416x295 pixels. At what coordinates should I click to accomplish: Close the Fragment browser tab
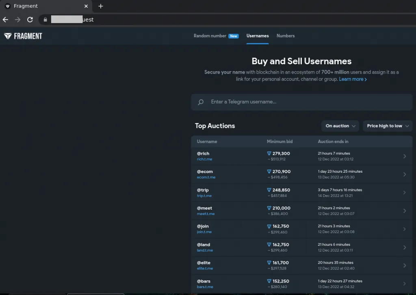pyautogui.click(x=86, y=6)
